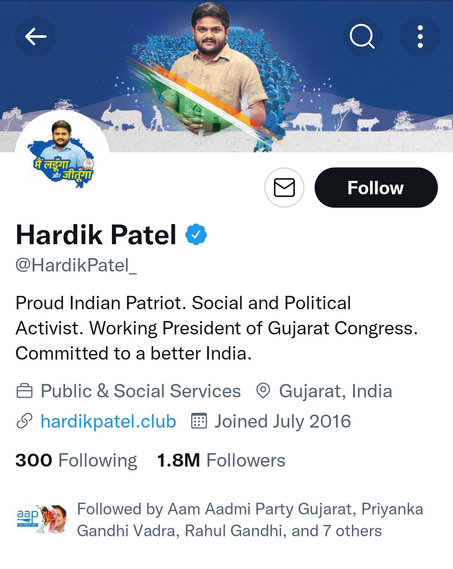This screenshot has height=569, width=453.
Task: Open the 1.8M Followers list
Action: 221,460
